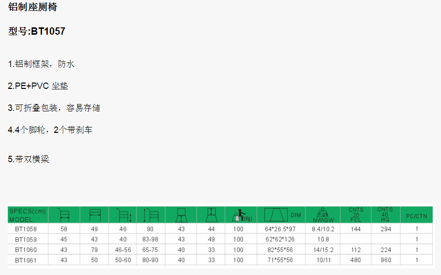Viewport: 441px width, 275px height.
Task: Click the 480 container count cell
Action: pos(356,260)
